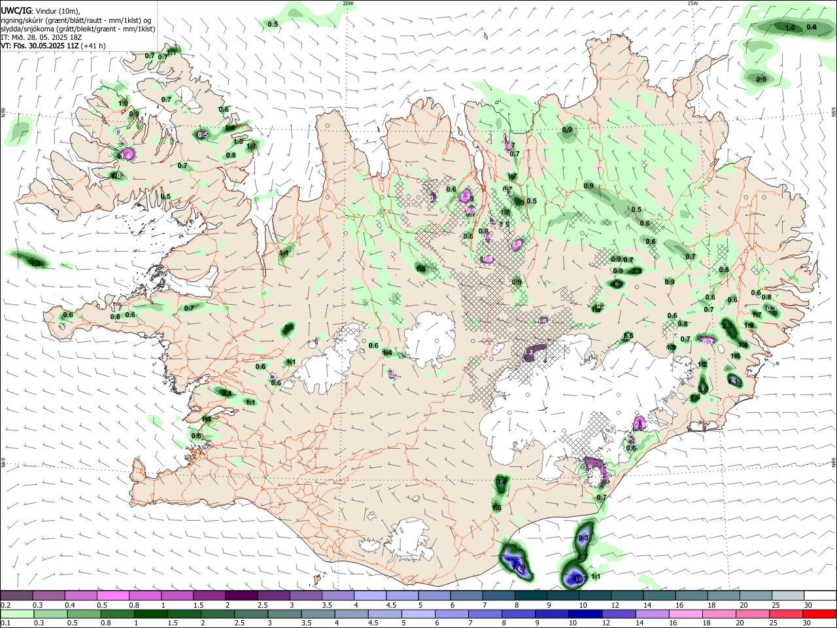
Task: Click the dark teal 9–10 swatch in upper legend row
Action: tap(562, 596)
